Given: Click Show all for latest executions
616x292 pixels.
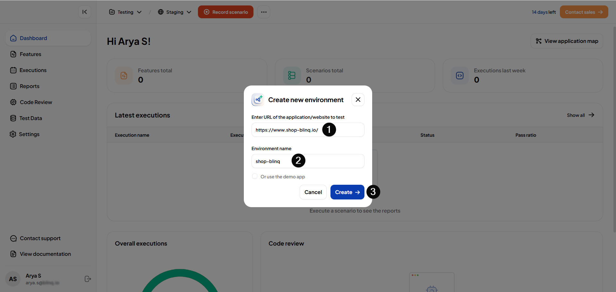Looking at the screenshot, I should click(580, 115).
